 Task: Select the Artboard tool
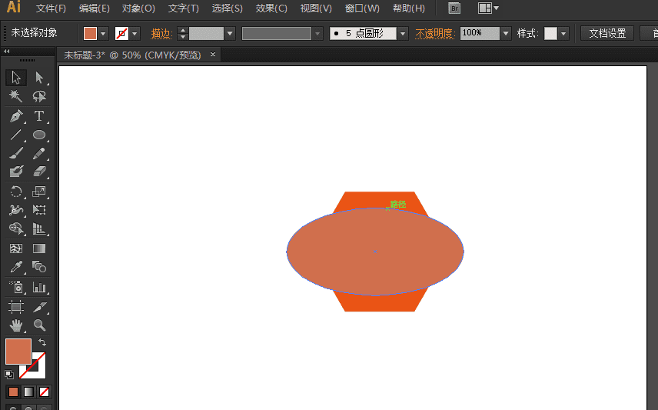16,307
